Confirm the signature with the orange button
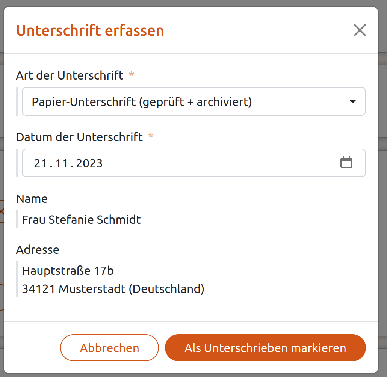This screenshot has height=377, width=387. click(265, 348)
